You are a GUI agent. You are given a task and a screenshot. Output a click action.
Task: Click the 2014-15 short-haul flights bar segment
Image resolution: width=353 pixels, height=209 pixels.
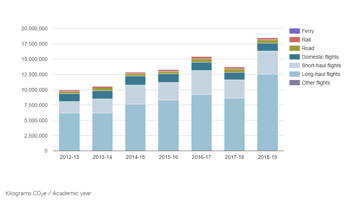[x=135, y=95]
